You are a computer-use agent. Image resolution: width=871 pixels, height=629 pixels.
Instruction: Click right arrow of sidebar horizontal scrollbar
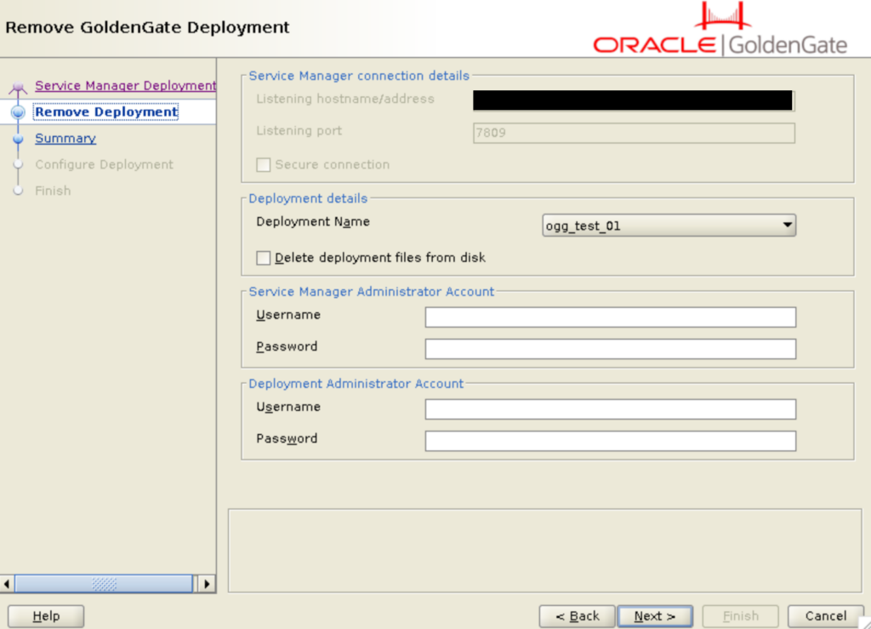pos(205,584)
